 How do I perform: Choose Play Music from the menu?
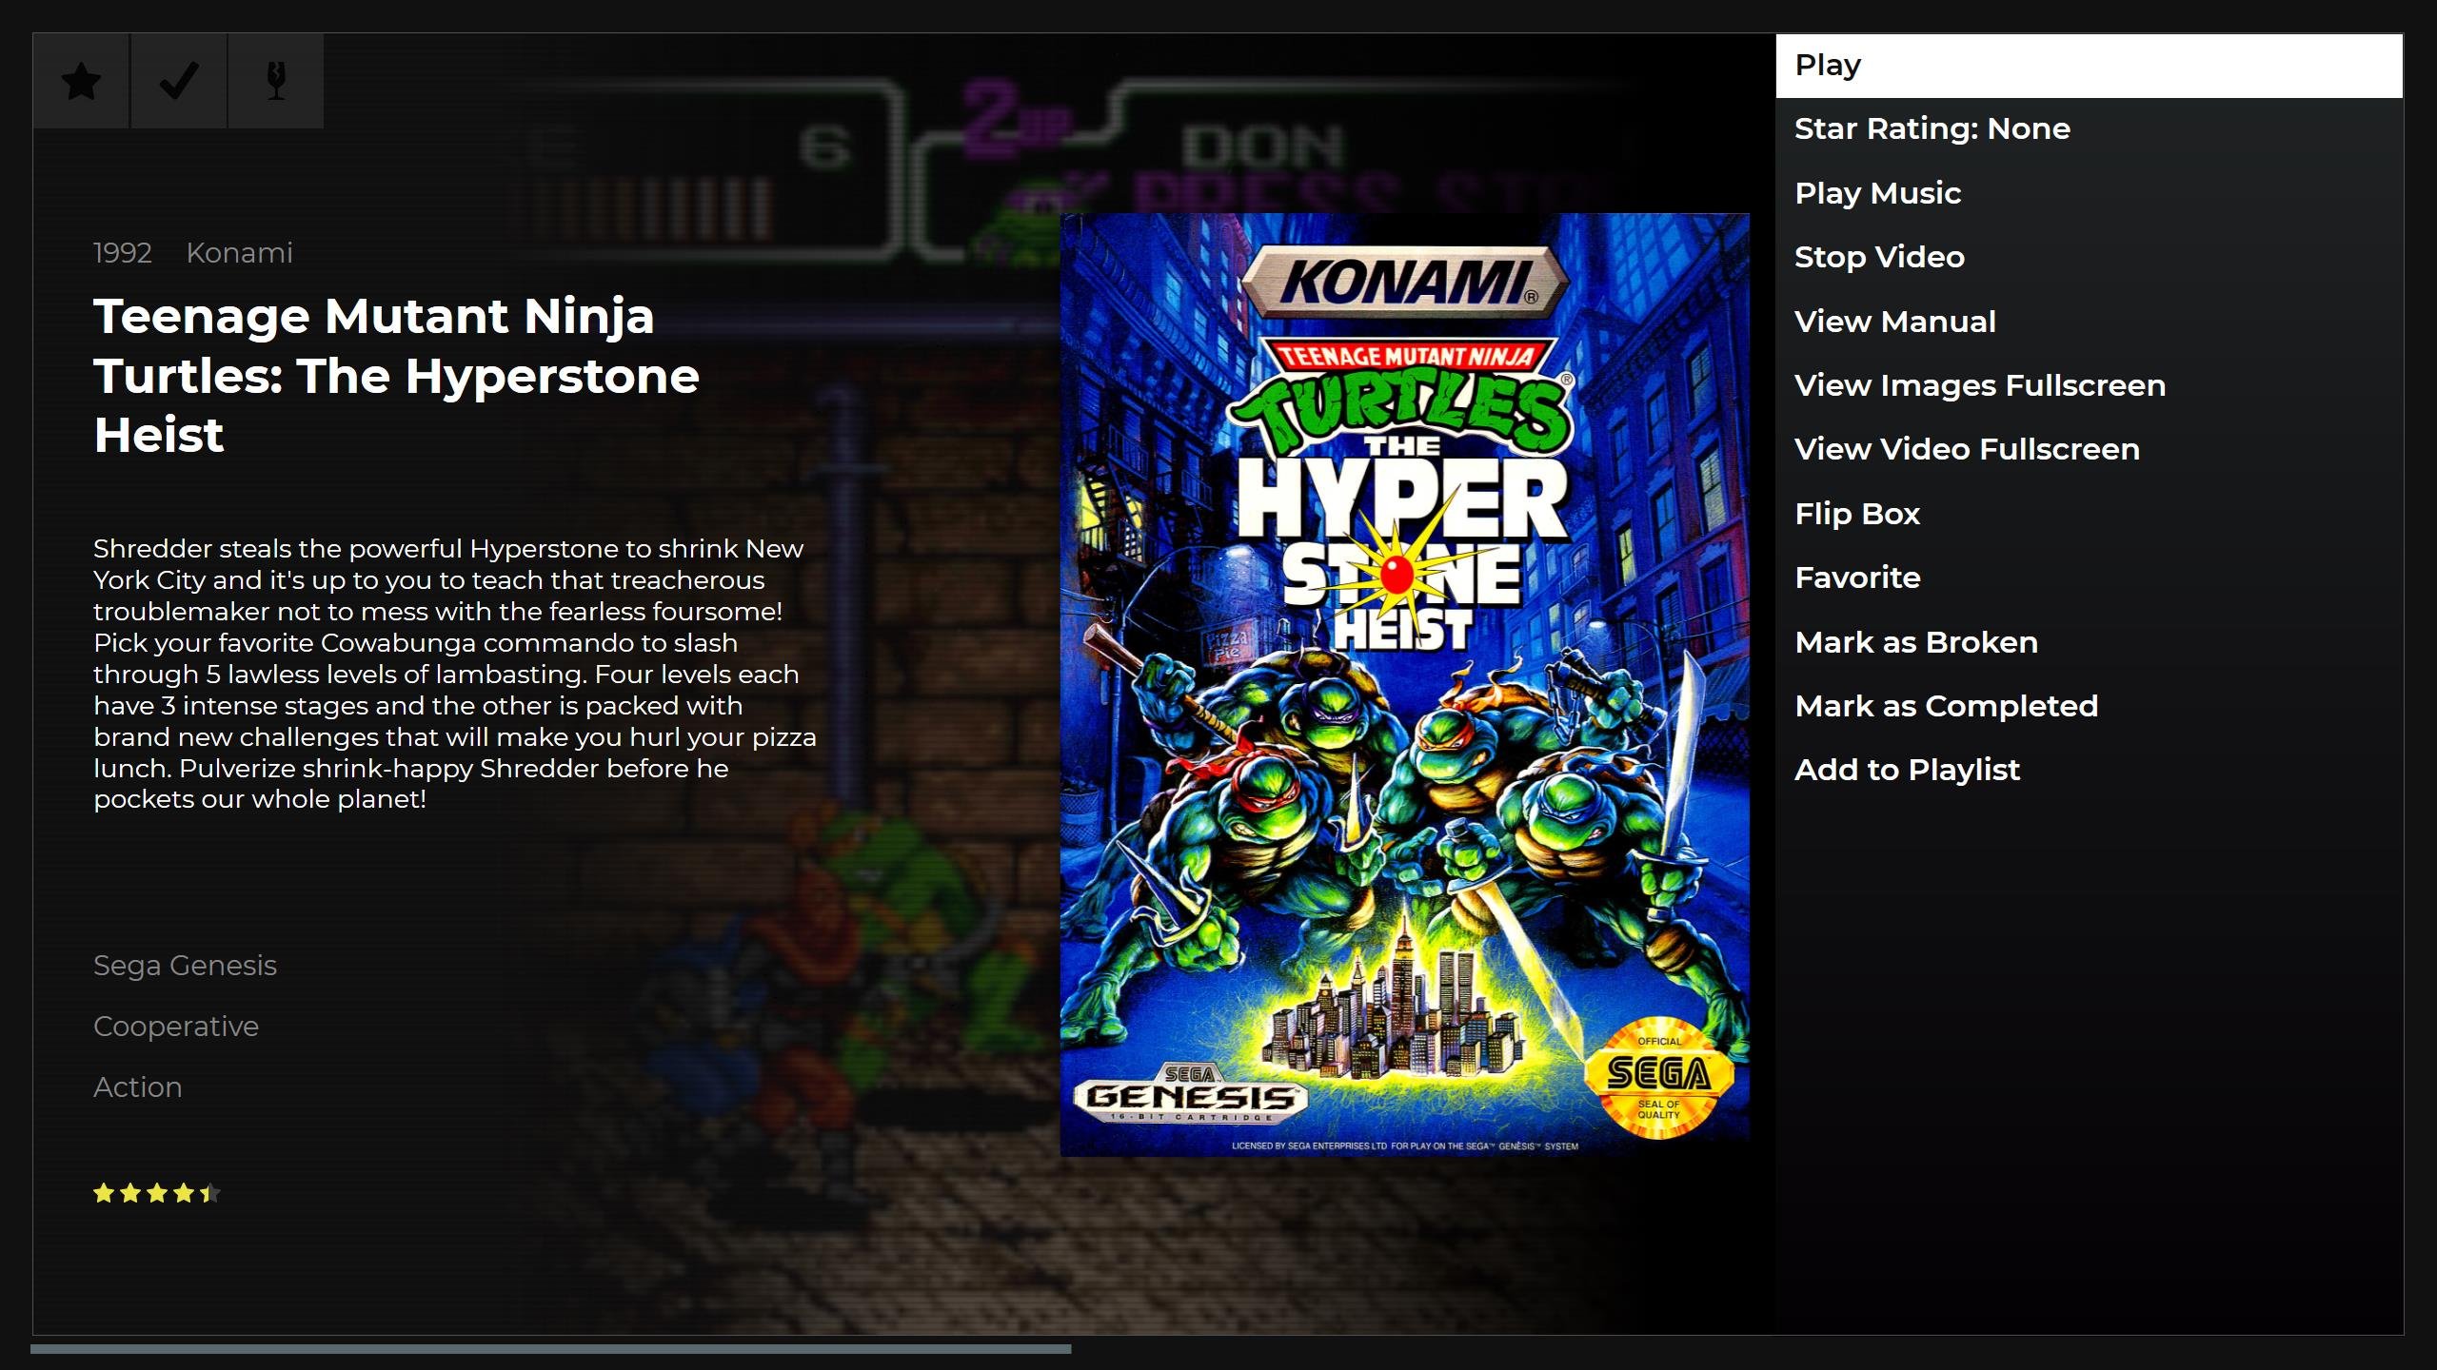coord(2089,193)
